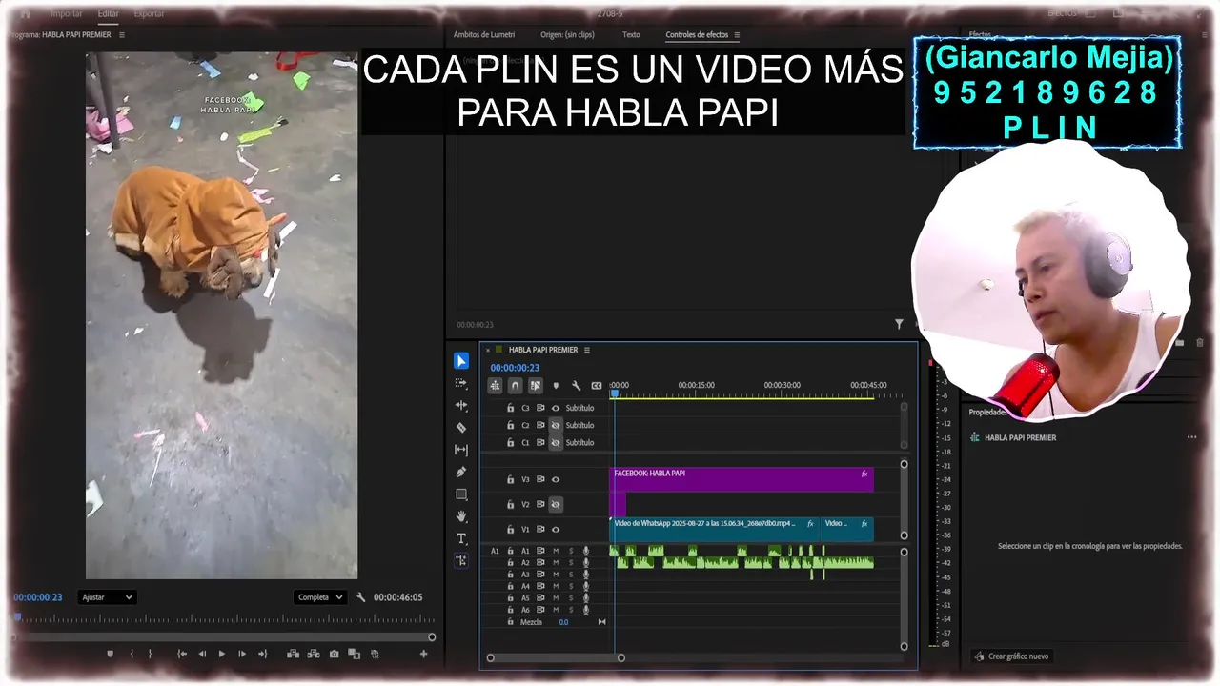Select the Slip tool
The width and height of the screenshot is (1220, 686).
(461, 450)
